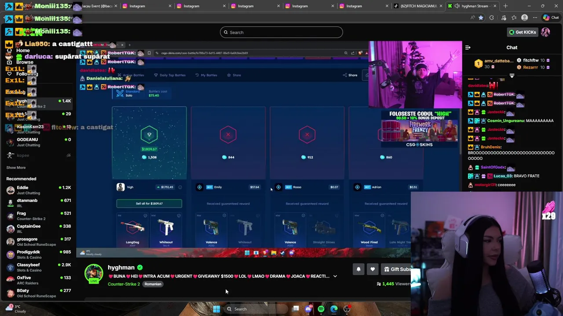Expand the chat leaderboard chevron

pyautogui.click(x=512, y=76)
